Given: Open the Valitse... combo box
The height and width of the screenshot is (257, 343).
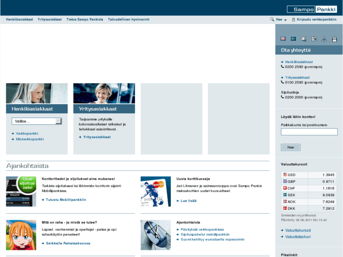Looking at the screenshot, I should point(37,121).
